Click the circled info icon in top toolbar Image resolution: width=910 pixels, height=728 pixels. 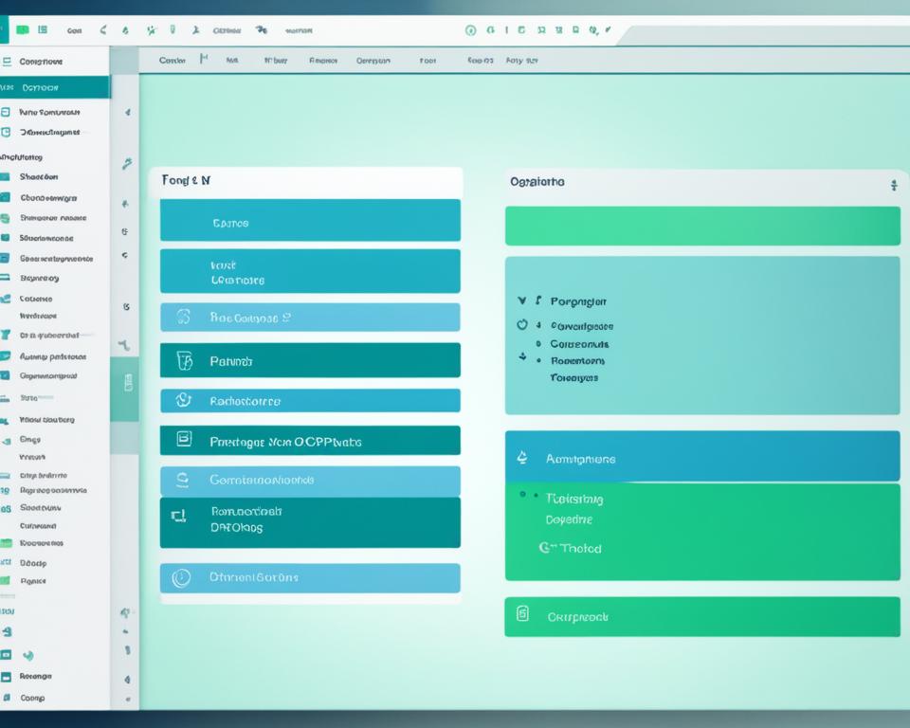coord(471,30)
